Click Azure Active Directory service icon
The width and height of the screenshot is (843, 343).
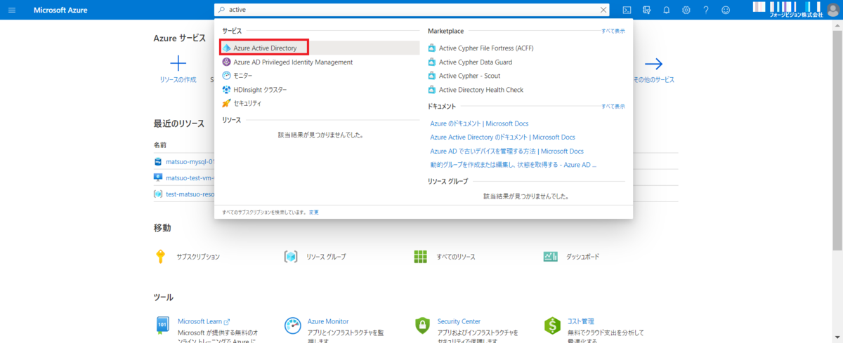[227, 48]
